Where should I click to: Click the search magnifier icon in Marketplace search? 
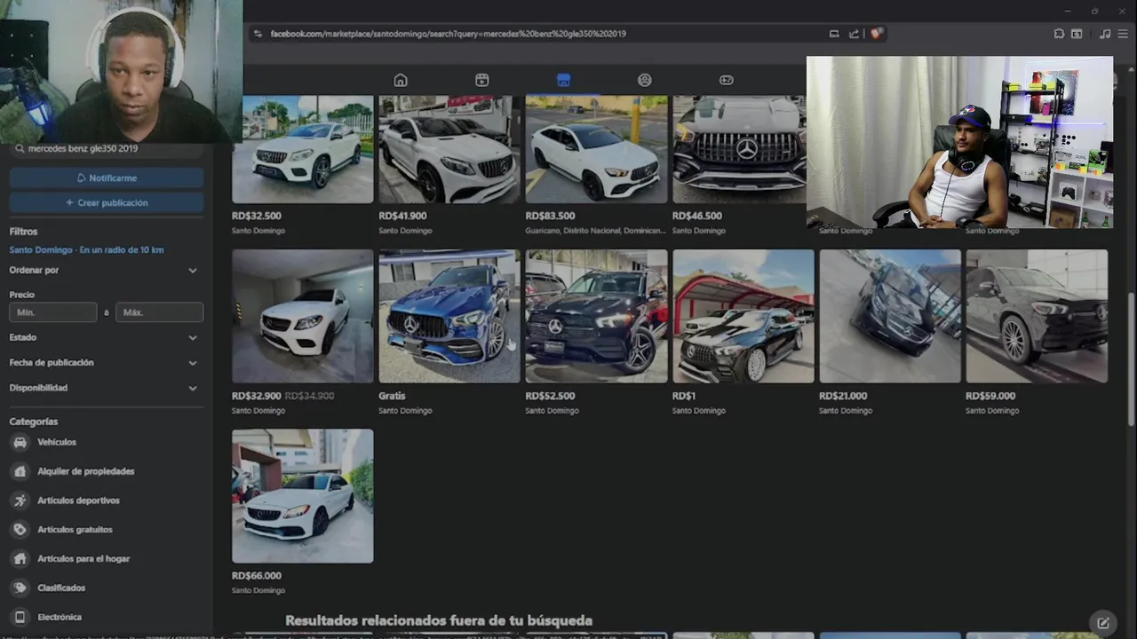[20, 149]
